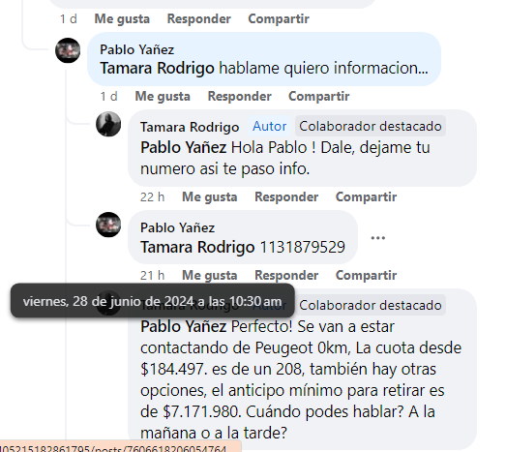Open Tamara Rodrigo's avatar on the Hola Pablo reply
The width and height of the screenshot is (506, 452).
[108, 124]
